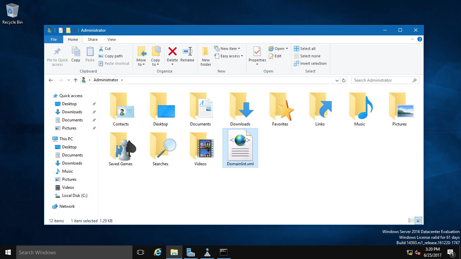The height and width of the screenshot is (259, 461).
Task: Select the Pictures folder in file pane
Action: click(x=400, y=109)
